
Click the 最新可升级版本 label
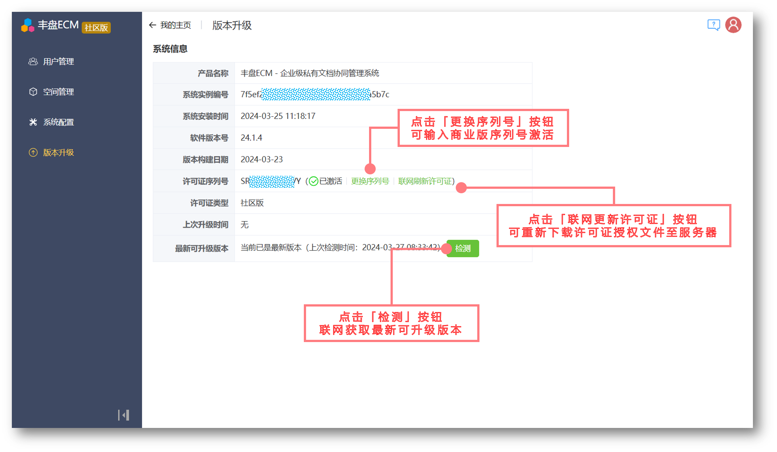(202, 248)
